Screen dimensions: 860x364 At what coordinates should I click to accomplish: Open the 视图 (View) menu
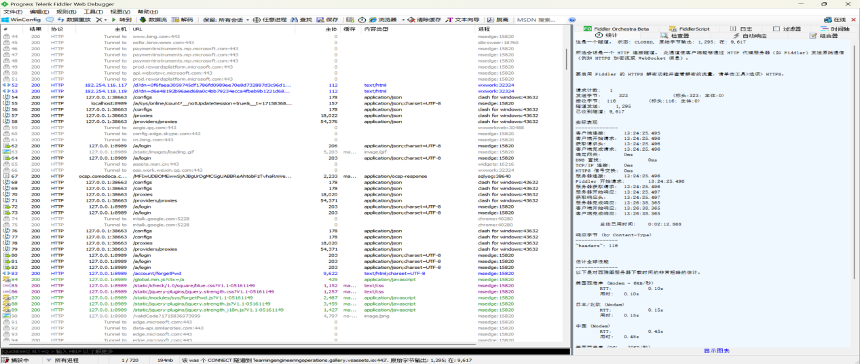119,12
